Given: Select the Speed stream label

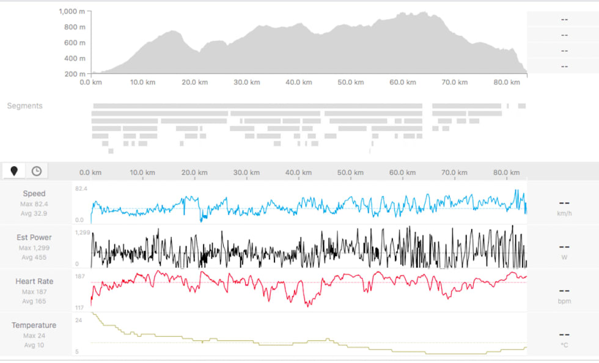Looking at the screenshot, I should click(34, 193).
